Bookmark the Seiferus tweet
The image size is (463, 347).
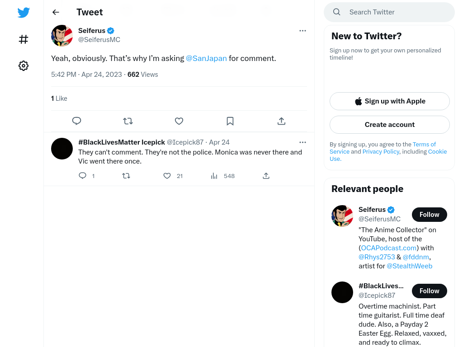(230, 121)
